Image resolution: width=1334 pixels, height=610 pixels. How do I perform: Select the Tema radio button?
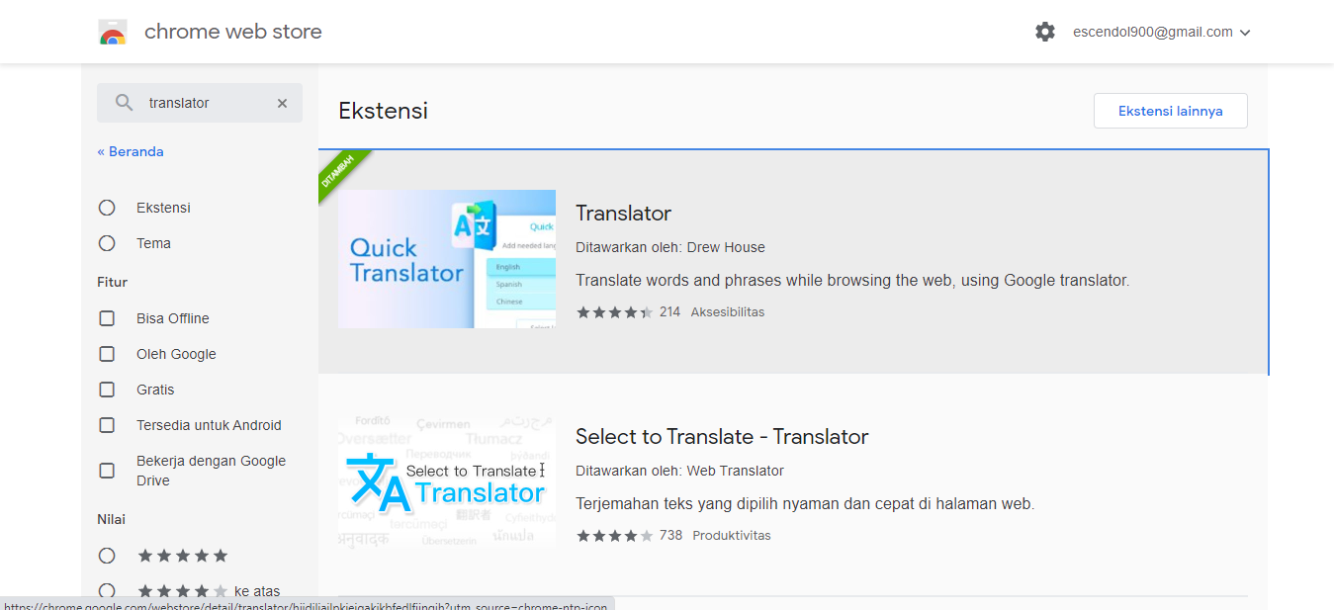(x=107, y=243)
